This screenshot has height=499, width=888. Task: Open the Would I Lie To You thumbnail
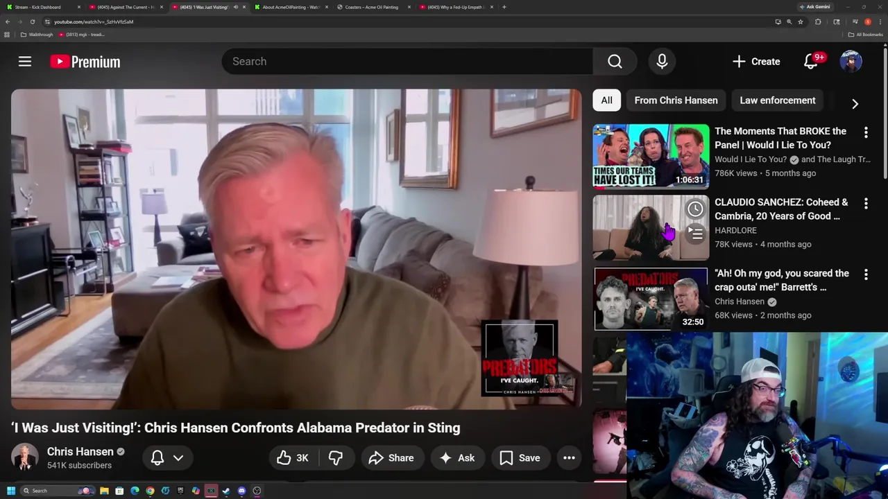pyautogui.click(x=651, y=156)
